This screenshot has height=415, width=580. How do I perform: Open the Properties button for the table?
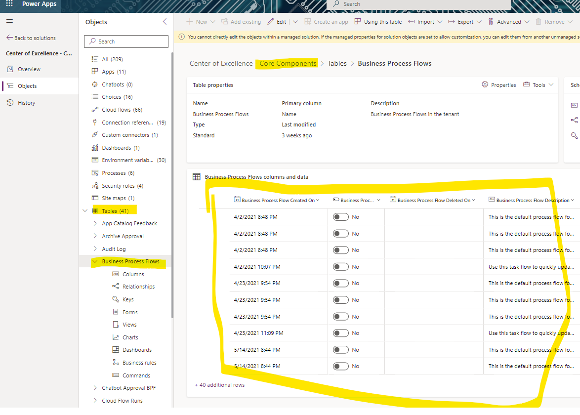tap(499, 84)
